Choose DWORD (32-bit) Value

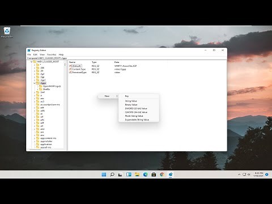(x=139, y=108)
